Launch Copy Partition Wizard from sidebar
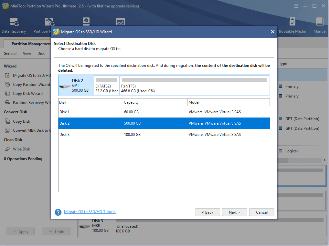Screen dimensions: 329x246 (31, 85)
